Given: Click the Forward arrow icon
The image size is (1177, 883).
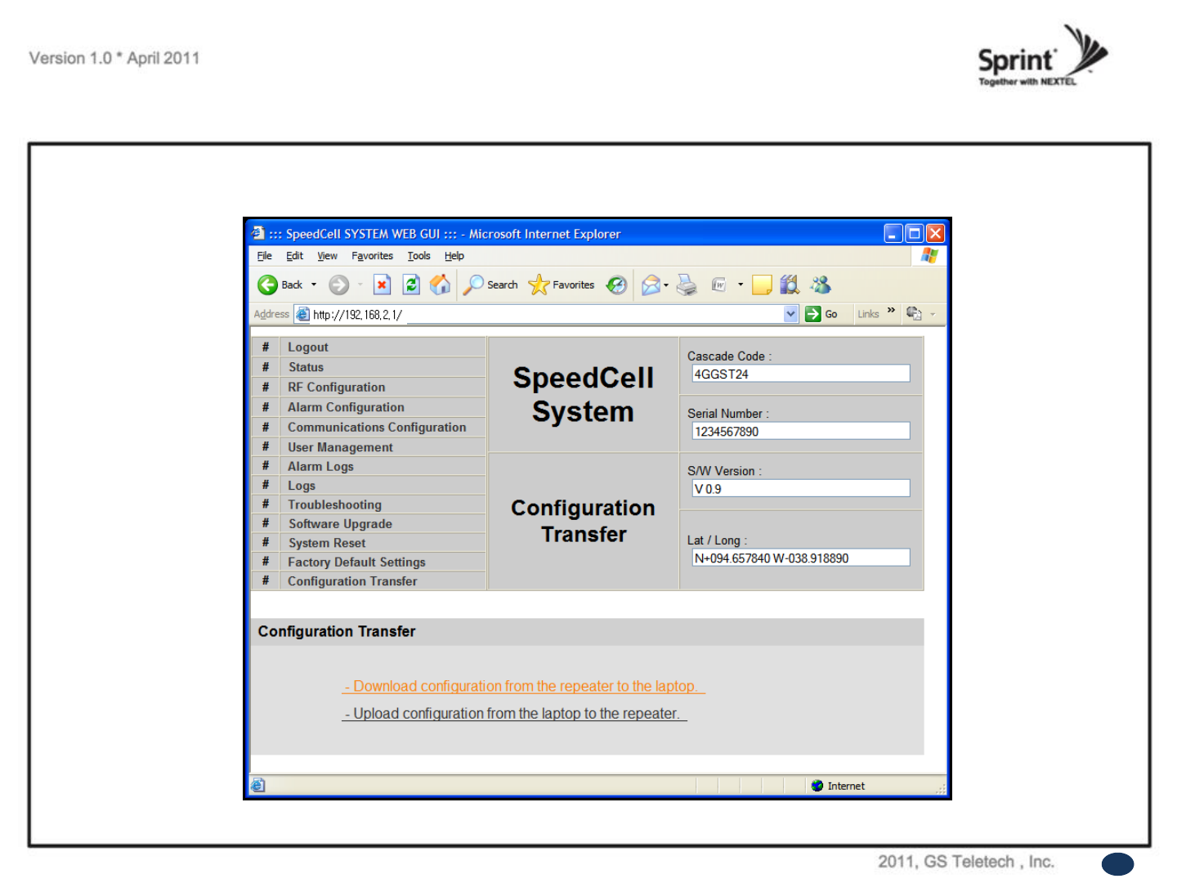Looking at the screenshot, I should point(338,285).
